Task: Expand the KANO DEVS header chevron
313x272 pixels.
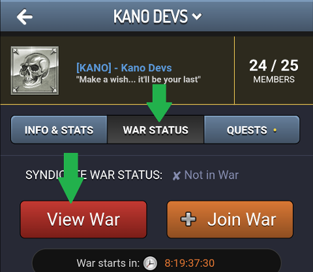Action: (197, 16)
